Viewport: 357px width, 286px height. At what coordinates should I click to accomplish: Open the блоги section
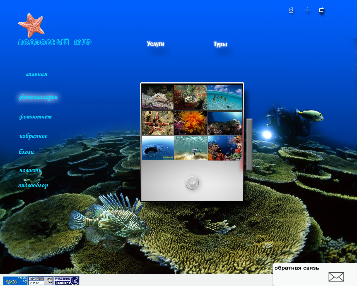(26, 152)
